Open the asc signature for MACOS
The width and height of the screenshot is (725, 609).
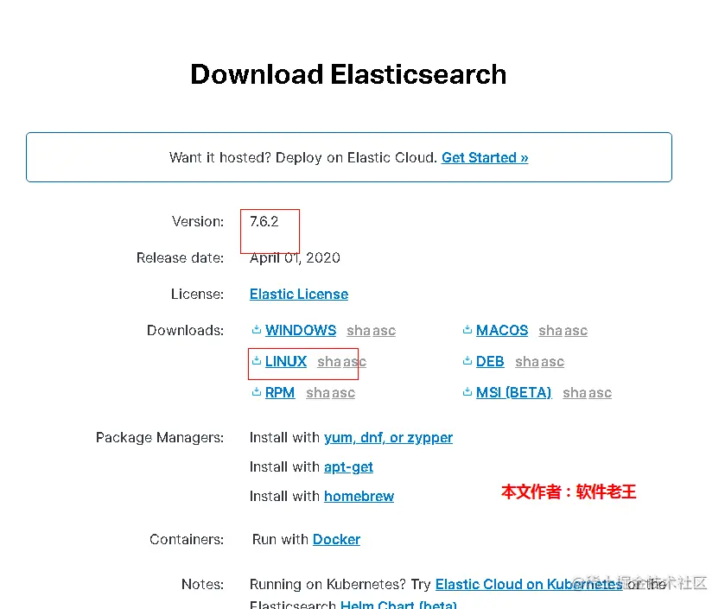pyautogui.click(x=576, y=331)
